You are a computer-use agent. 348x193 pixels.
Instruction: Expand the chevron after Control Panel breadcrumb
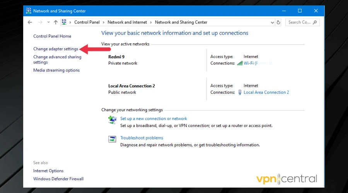tap(104, 22)
